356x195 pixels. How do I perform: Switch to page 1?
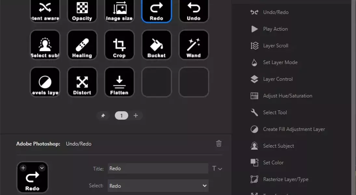pyautogui.click(x=122, y=116)
